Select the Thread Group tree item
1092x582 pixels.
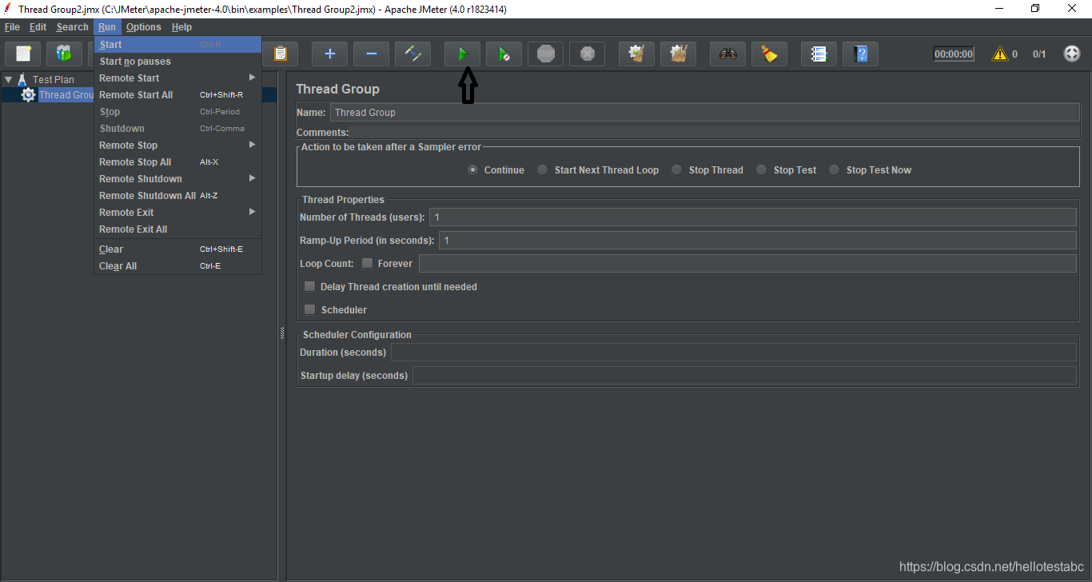point(66,95)
